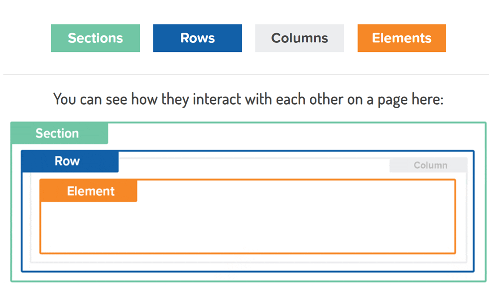Choose the orange Elements button
Screen dimensions: 489x286
[402, 38]
